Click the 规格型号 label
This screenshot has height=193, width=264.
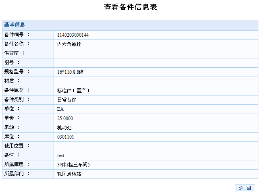[14, 71]
